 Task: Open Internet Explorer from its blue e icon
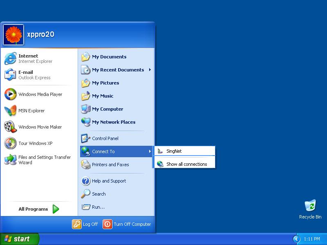pyautogui.click(x=10, y=58)
